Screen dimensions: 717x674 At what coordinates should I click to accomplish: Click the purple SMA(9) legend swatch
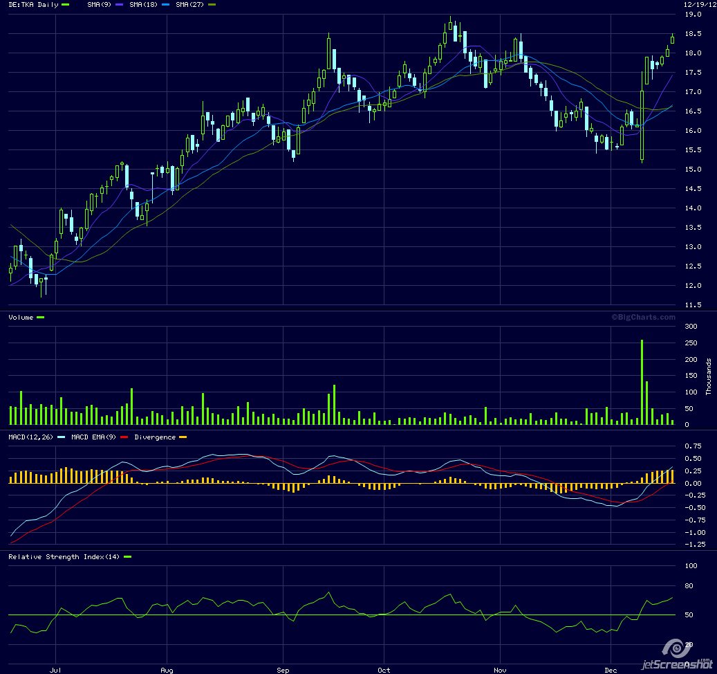[120, 5]
